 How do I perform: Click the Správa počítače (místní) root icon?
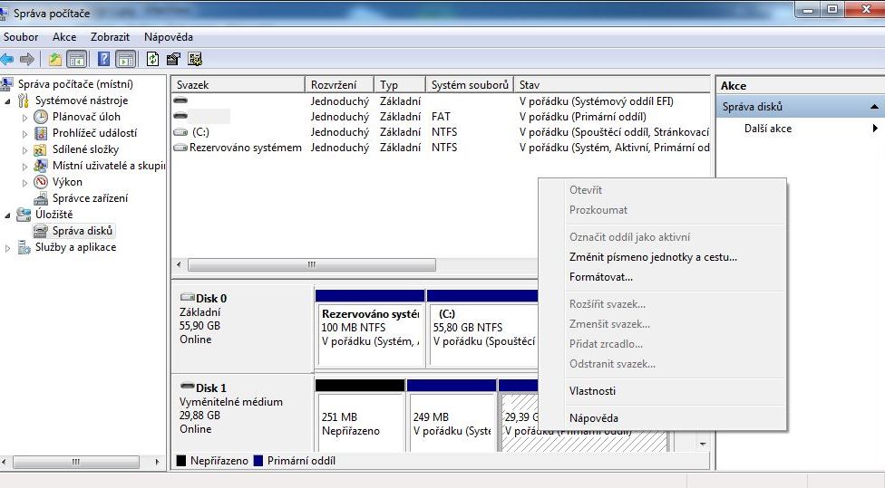click(6, 84)
